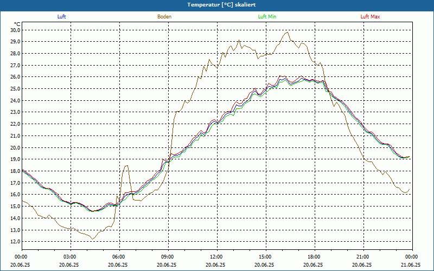Click the 15,0 y-axis value
The image size is (434, 271).
click(x=15, y=207)
